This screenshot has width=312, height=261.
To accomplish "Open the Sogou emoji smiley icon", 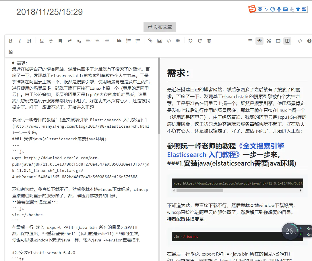I will pyautogui.click(x=273, y=9).
